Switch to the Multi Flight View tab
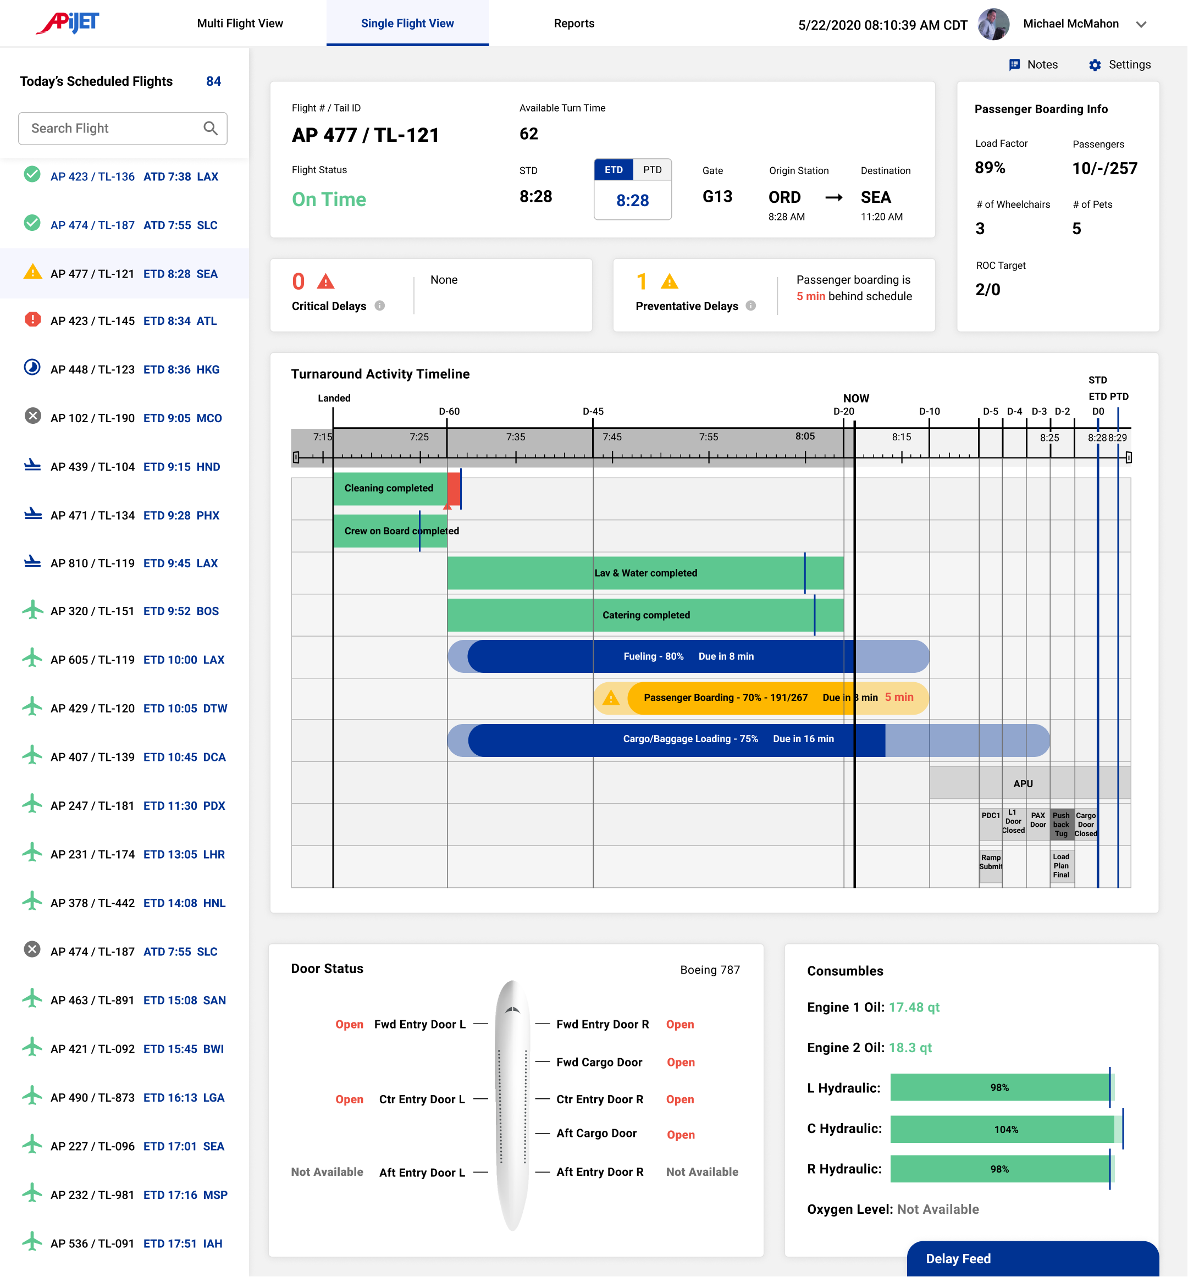This screenshot has height=1277, width=1188. pyautogui.click(x=240, y=23)
